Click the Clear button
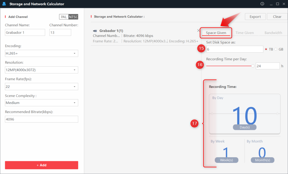Image resolution: width=288 pixels, height=174 pixels. click(277, 17)
